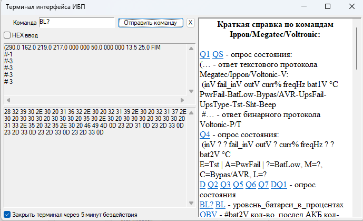The height and width of the screenshot is (221, 363).
Task: Click the small X button beside send
Action: tap(190, 23)
